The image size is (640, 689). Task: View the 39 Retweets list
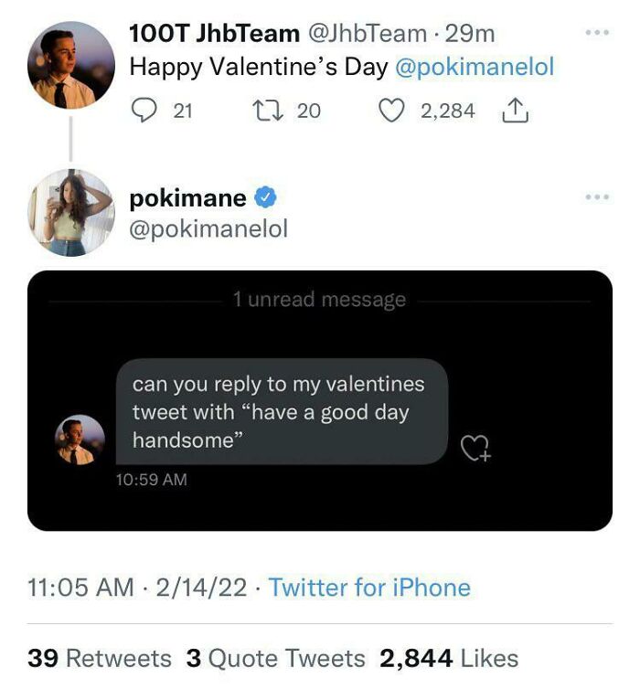[100, 658]
